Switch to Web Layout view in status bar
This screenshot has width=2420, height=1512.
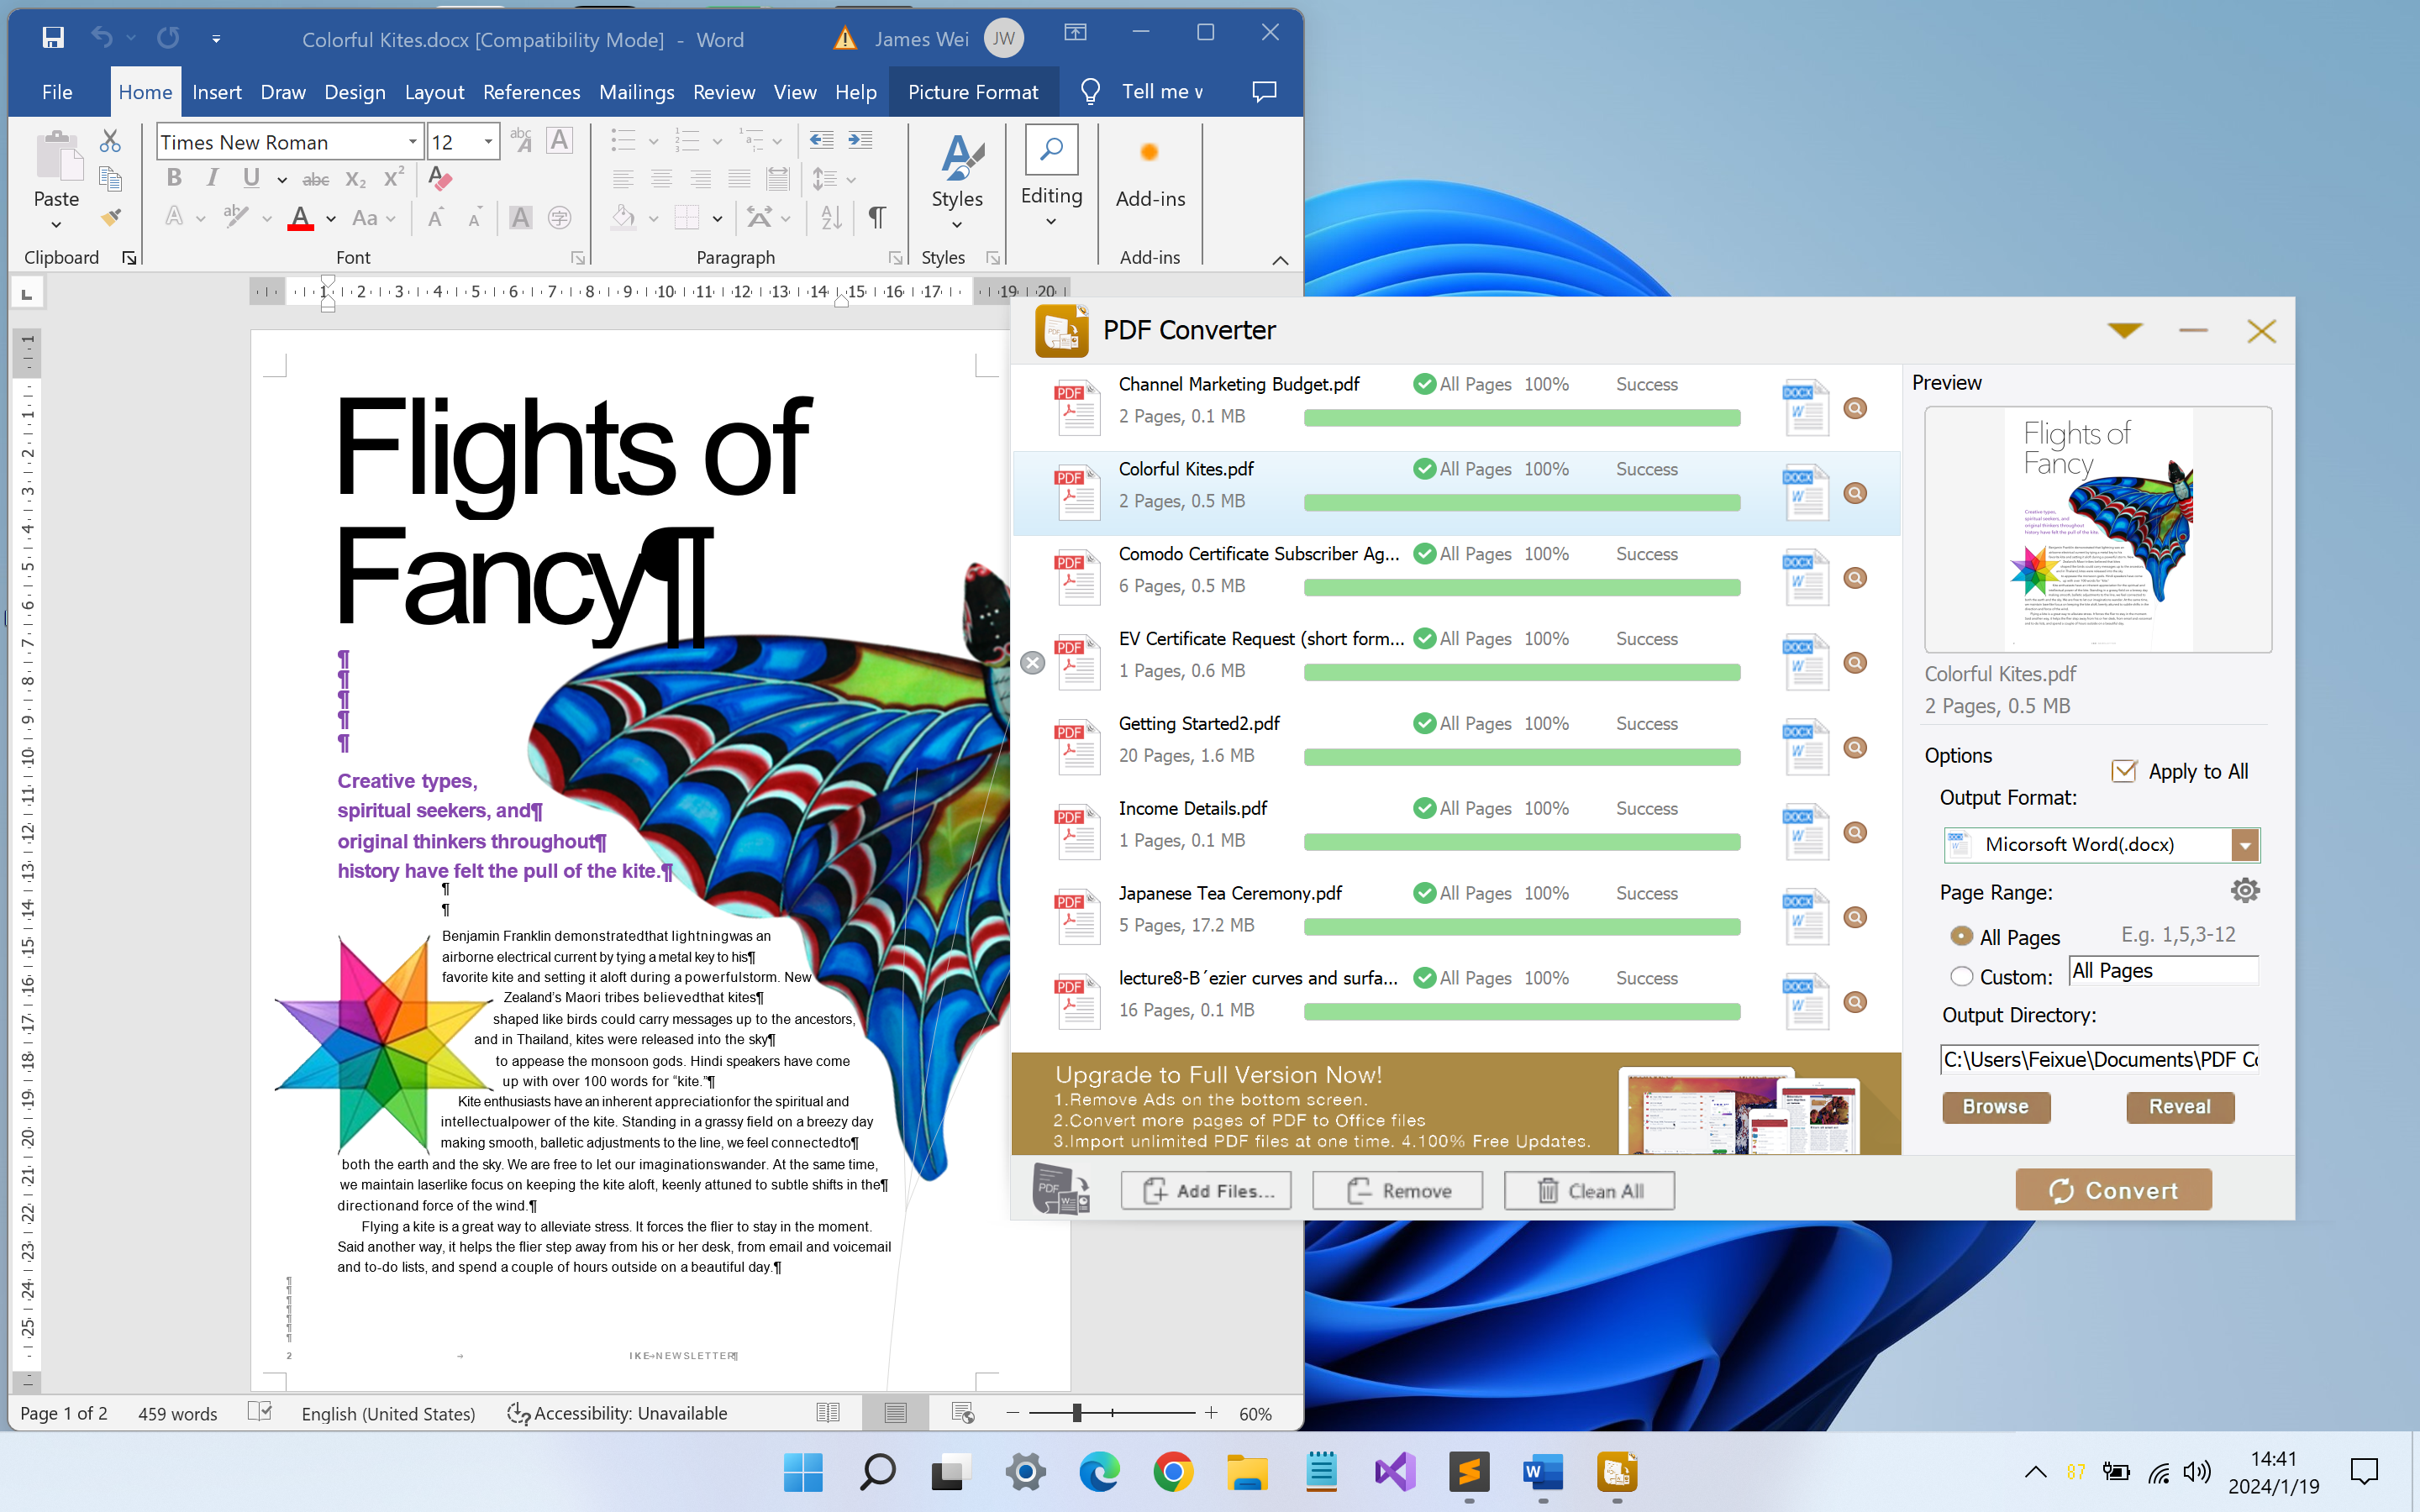pos(963,1412)
